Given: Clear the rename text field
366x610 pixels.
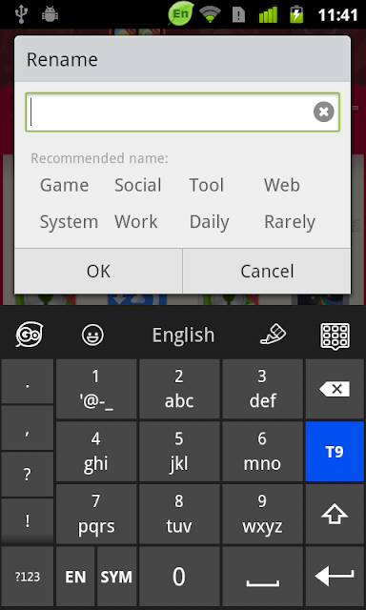Looking at the screenshot, I should pos(324,112).
